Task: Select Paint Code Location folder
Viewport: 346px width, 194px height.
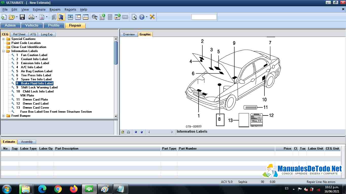Action: tap(26, 43)
